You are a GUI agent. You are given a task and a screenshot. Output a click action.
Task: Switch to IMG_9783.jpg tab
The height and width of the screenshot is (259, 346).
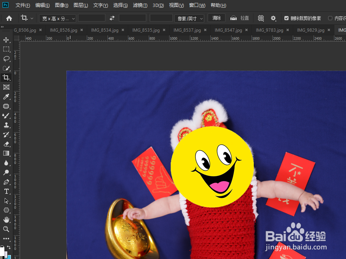pos(269,30)
